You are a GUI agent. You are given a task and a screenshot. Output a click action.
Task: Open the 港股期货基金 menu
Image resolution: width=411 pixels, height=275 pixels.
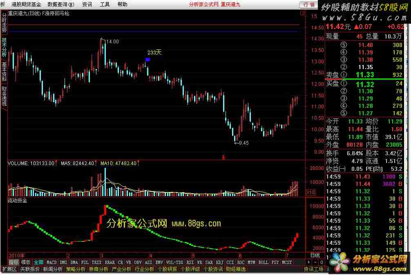[26, 4]
